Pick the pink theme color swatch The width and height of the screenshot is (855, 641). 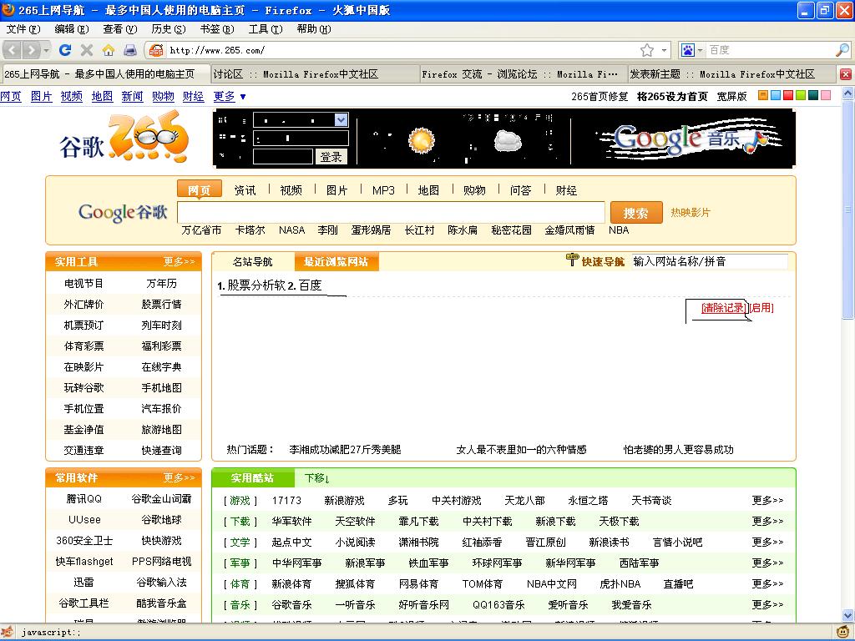coord(826,95)
